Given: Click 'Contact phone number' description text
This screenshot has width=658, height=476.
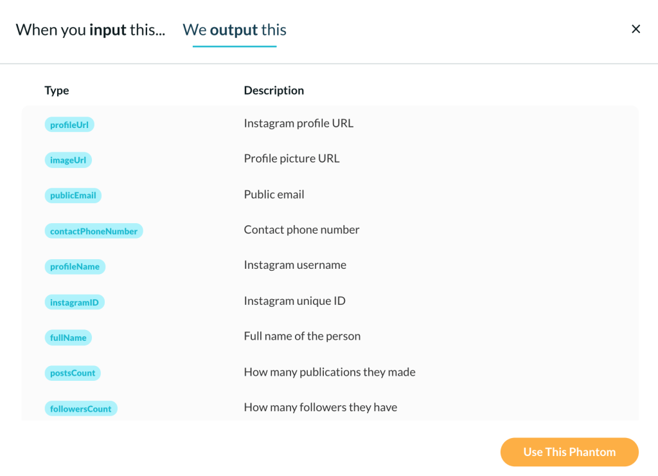Looking at the screenshot, I should click(x=301, y=230).
